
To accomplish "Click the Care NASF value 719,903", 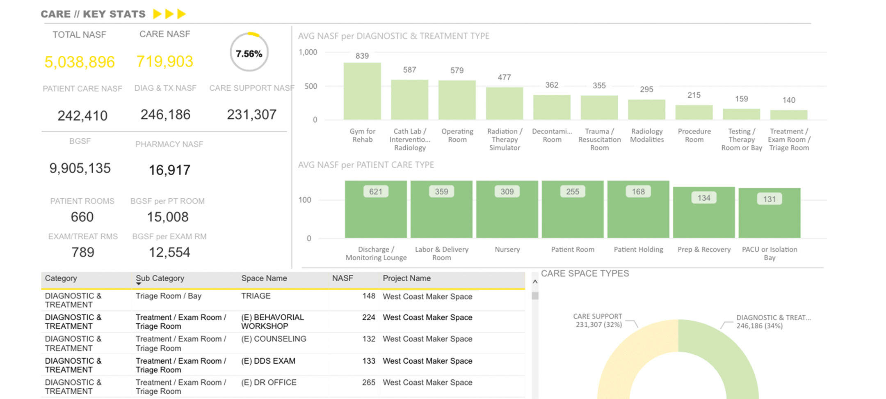I will pyautogui.click(x=164, y=62).
